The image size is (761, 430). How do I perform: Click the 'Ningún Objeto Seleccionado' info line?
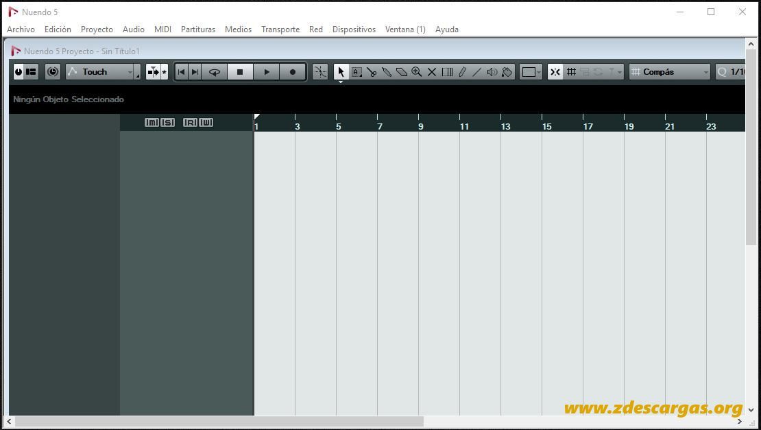tap(69, 99)
